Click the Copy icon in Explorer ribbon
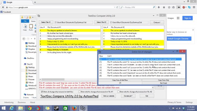The image size is (197, 111). 25,27
